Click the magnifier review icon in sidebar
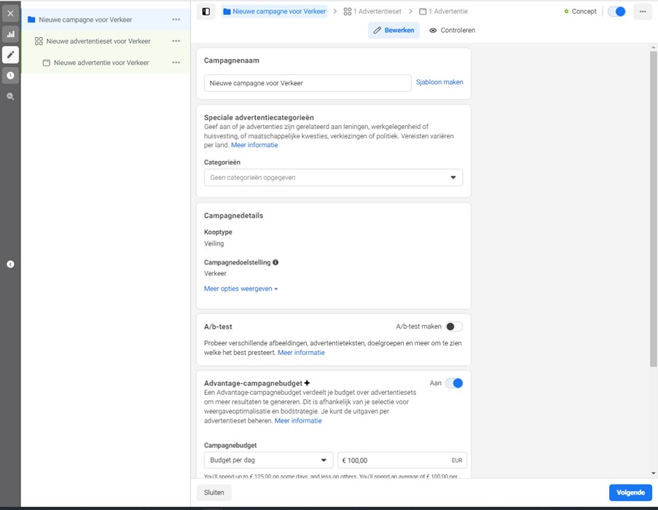Image resolution: width=658 pixels, height=510 pixels. [x=10, y=96]
